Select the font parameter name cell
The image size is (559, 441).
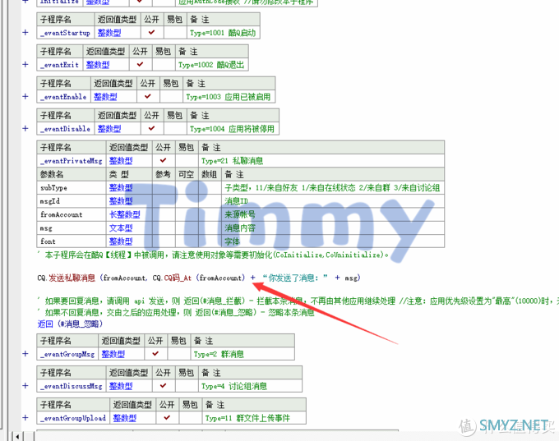click(72, 241)
